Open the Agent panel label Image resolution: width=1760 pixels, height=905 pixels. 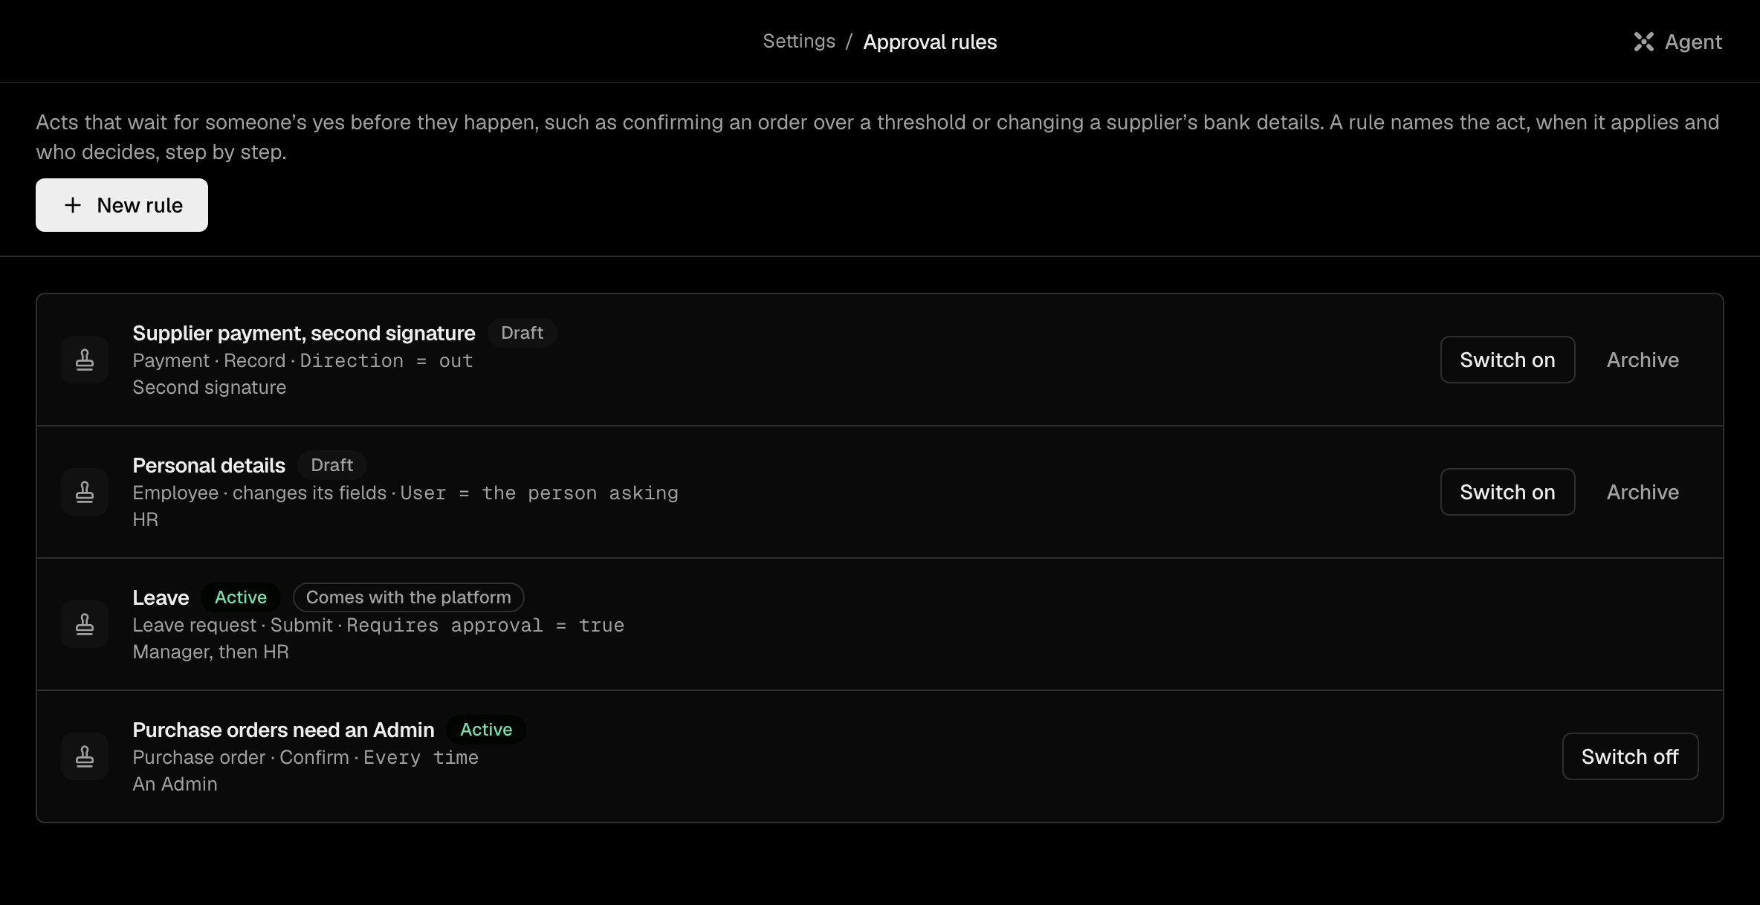(x=1693, y=42)
